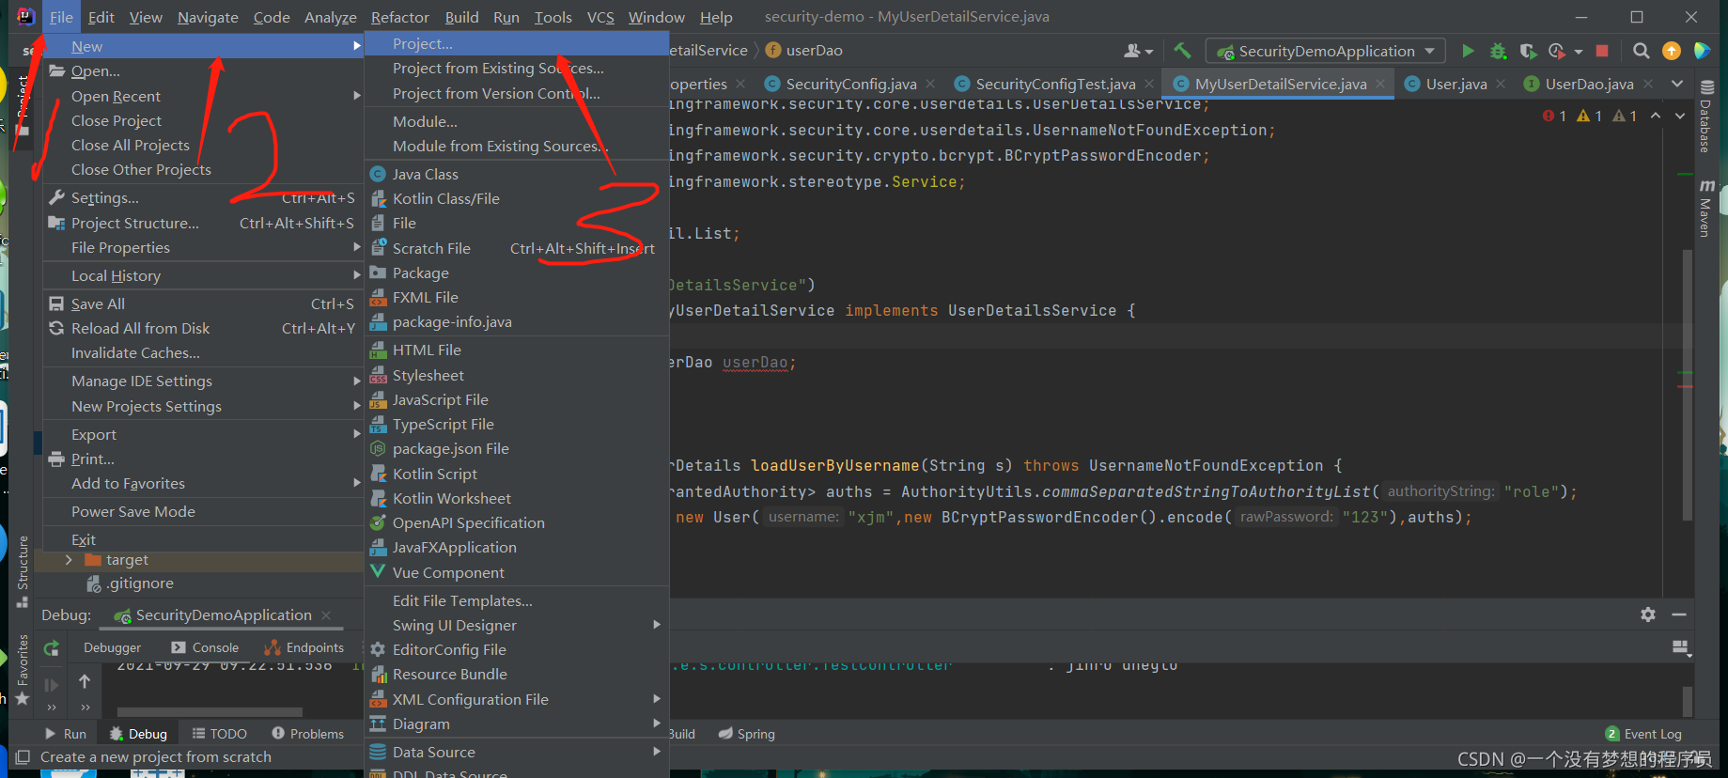The width and height of the screenshot is (1728, 778).
Task: Close the MyUserDetailService.java tab
Action: pyautogui.click(x=1380, y=84)
